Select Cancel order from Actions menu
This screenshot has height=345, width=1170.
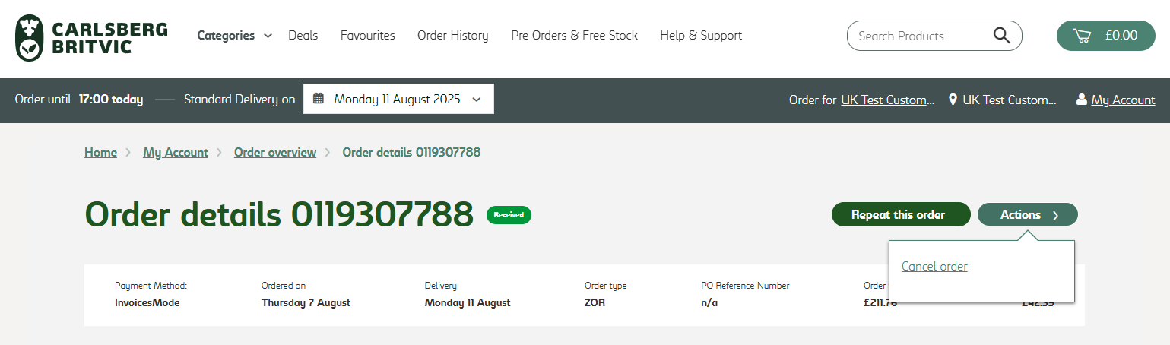point(934,267)
